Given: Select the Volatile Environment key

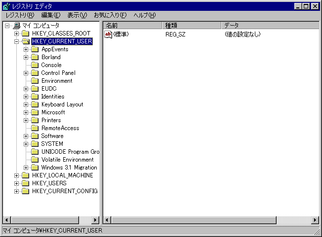Looking at the screenshot, I should tap(67, 160).
